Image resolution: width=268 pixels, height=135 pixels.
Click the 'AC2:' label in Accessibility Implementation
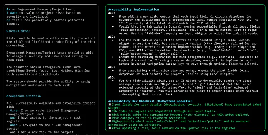pos(111,37)
